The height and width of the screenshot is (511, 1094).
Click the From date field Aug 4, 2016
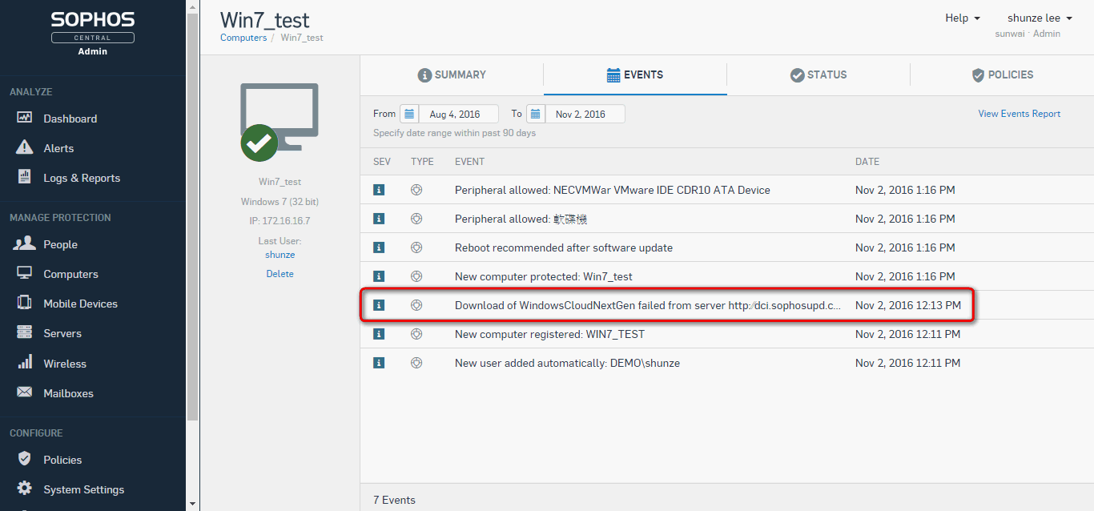pyautogui.click(x=458, y=114)
